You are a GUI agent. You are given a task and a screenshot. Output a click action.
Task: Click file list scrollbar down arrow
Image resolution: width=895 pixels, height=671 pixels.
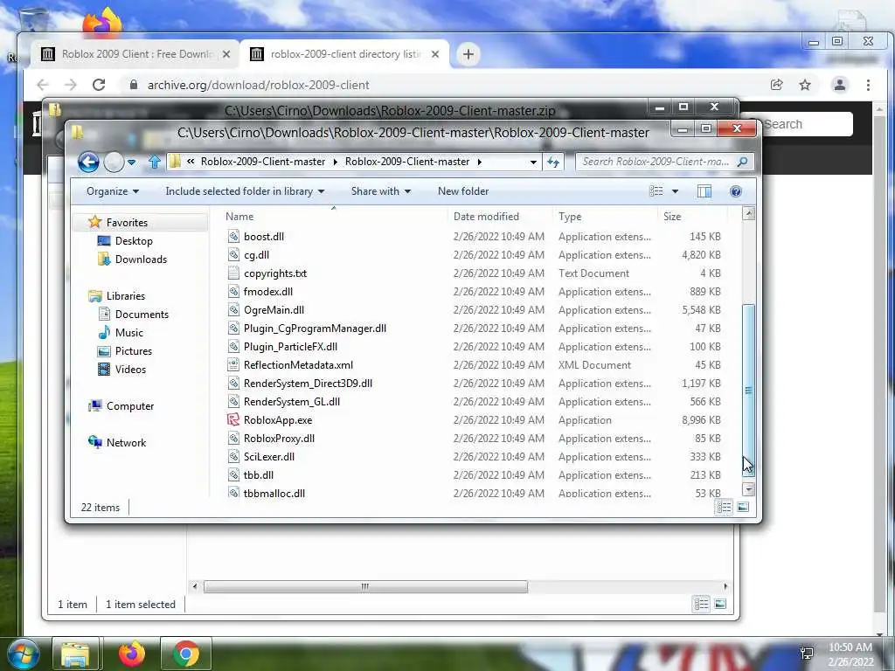749,489
